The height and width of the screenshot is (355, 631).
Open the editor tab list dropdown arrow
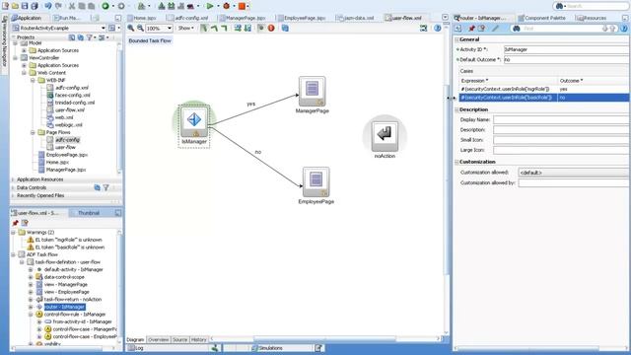pos(445,18)
